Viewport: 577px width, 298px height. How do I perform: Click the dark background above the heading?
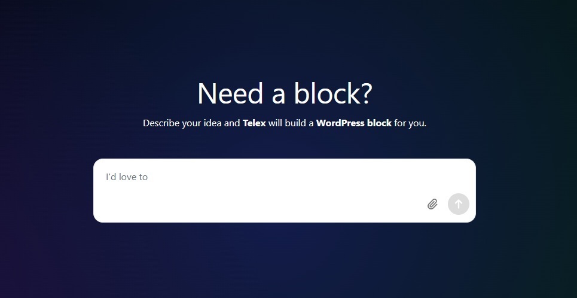(x=285, y=37)
